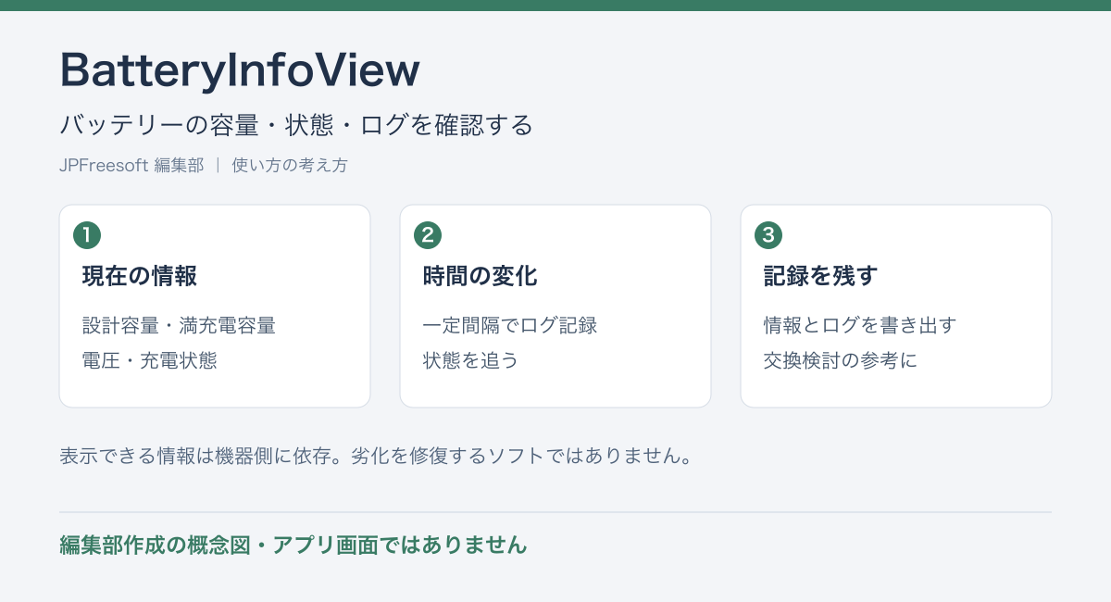
Task: Click the line 交換検討の参考に
Action: (x=841, y=360)
